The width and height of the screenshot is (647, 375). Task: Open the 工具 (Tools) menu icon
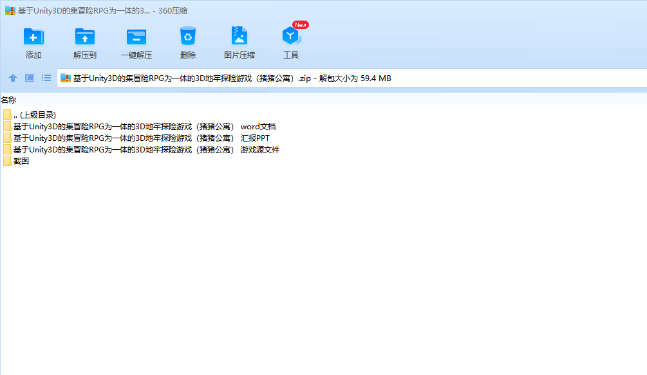(x=292, y=36)
